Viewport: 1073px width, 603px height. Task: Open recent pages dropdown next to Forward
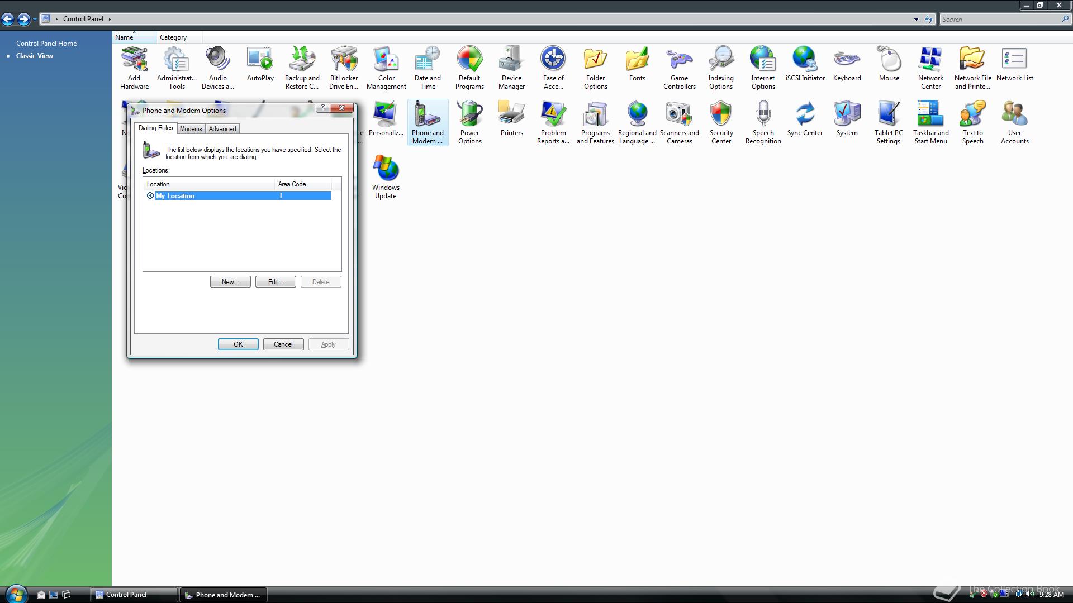pos(35,20)
